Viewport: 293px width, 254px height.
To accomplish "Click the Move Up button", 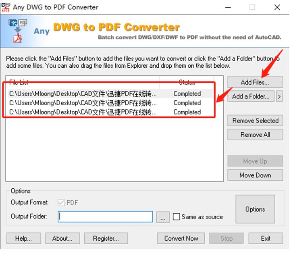I will point(255,161).
